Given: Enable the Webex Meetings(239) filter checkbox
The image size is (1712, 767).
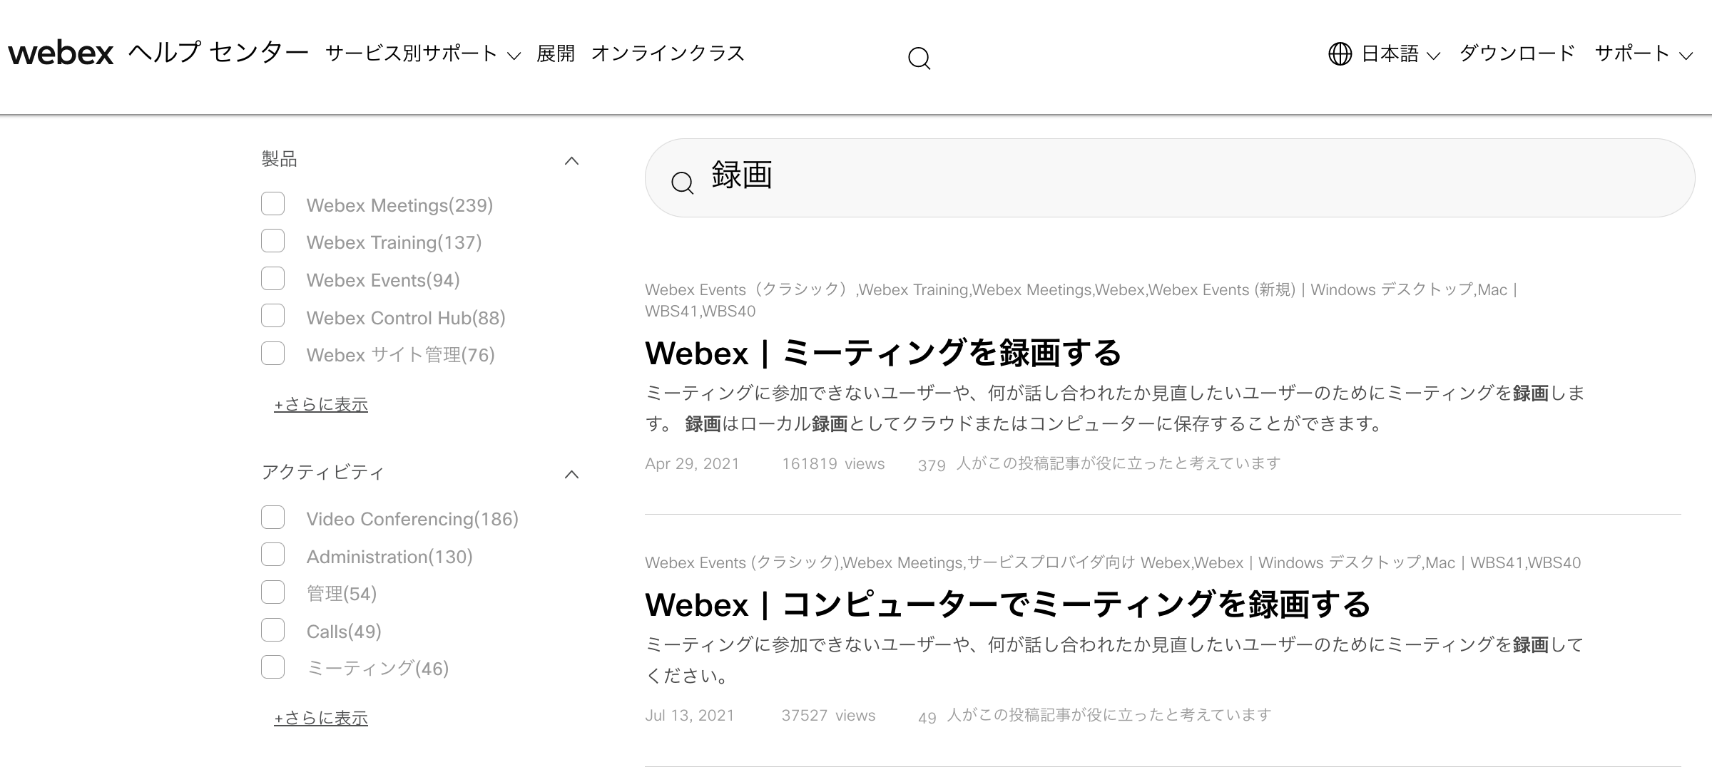Looking at the screenshot, I should point(272,205).
